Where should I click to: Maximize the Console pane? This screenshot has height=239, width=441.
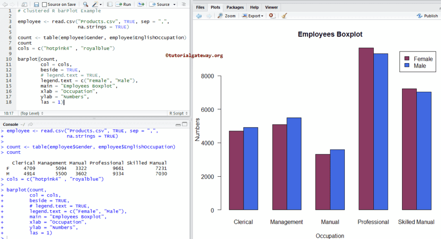[x=184, y=124]
